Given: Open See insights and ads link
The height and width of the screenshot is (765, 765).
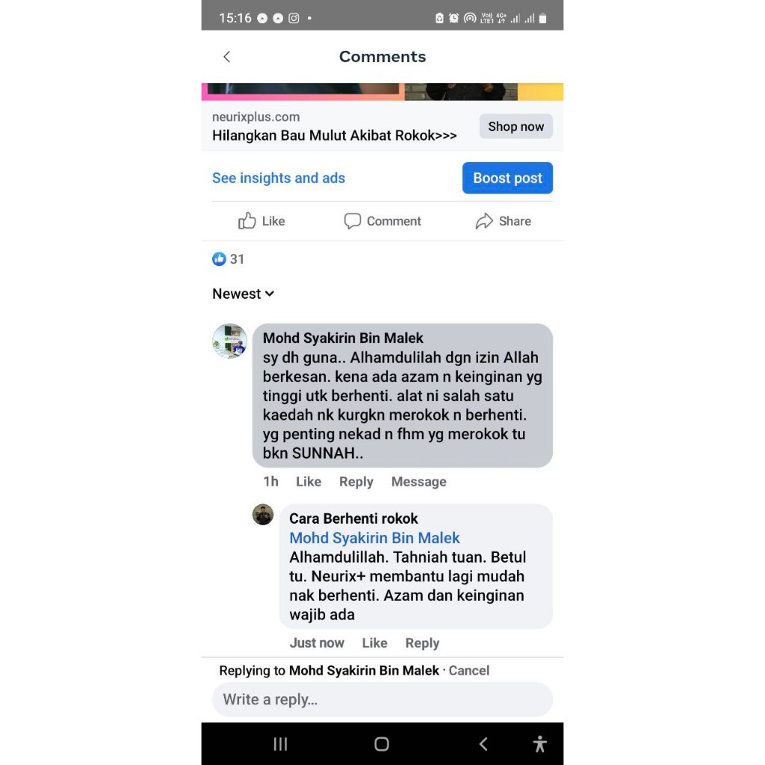Looking at the screenshot, I should pos(279,178).
